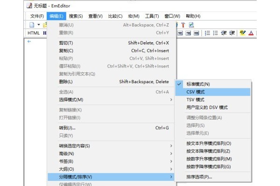280x186 pixels.
Task: Click the 重做(R) menu entry
Action: coord(111,33)
